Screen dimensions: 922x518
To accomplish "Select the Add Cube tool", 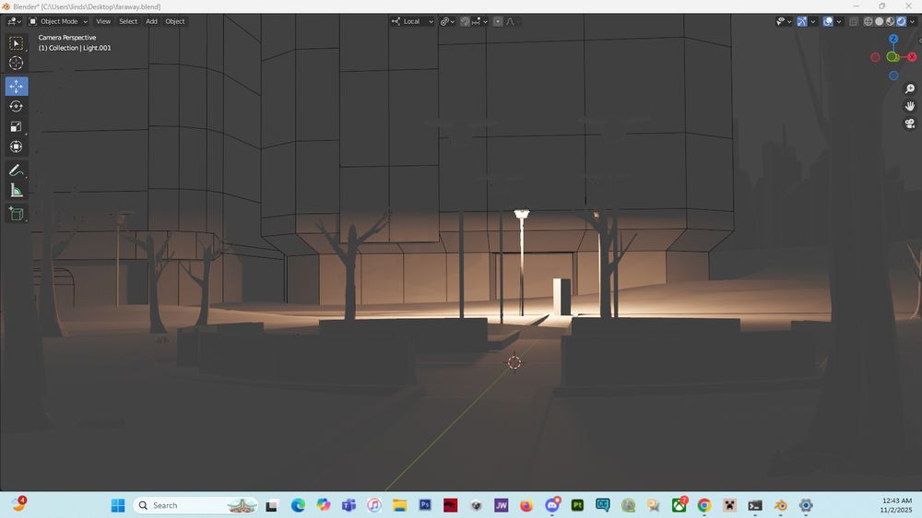I will click(16, 214).
